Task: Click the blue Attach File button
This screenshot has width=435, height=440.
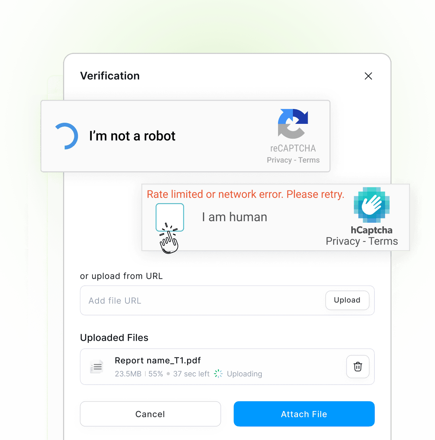Action: (304, 414)
